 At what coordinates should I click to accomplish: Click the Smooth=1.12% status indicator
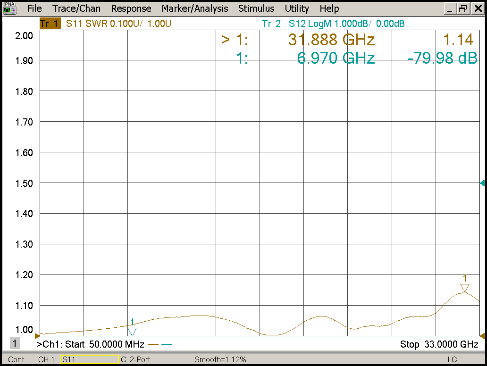(220, 359)
